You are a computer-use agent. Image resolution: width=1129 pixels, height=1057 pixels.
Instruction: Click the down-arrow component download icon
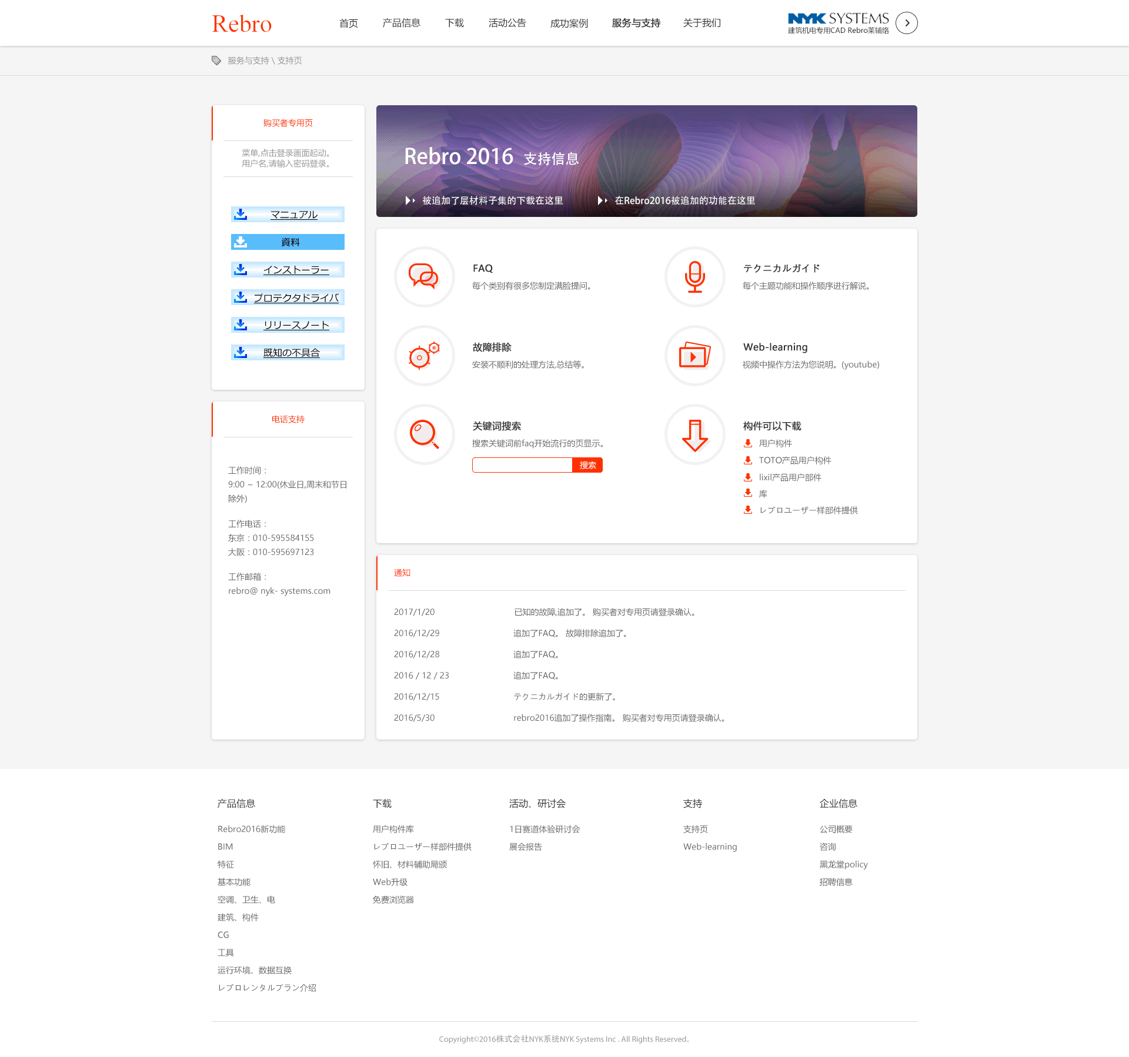coord(694,434)
